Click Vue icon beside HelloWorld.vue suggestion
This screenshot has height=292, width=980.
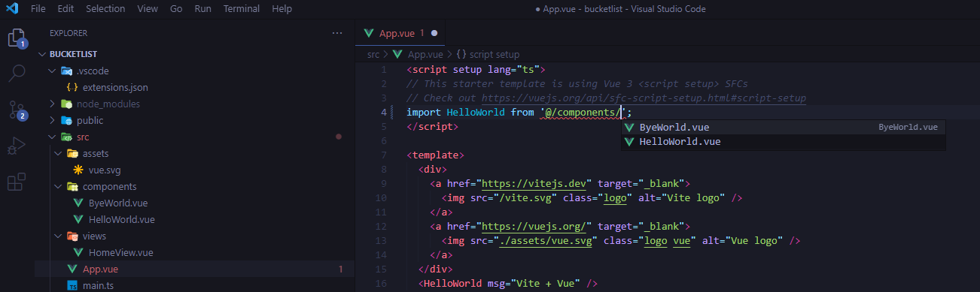tap(630, 142)
